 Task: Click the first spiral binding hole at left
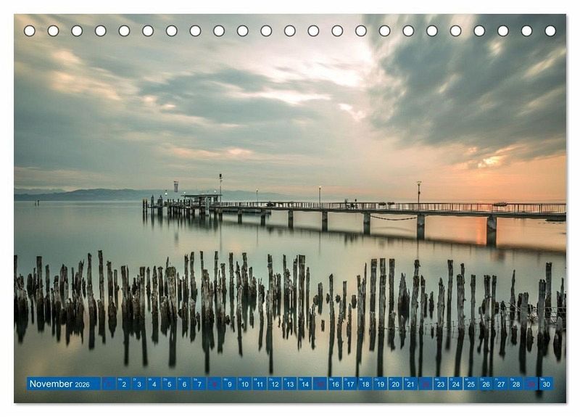30,30
